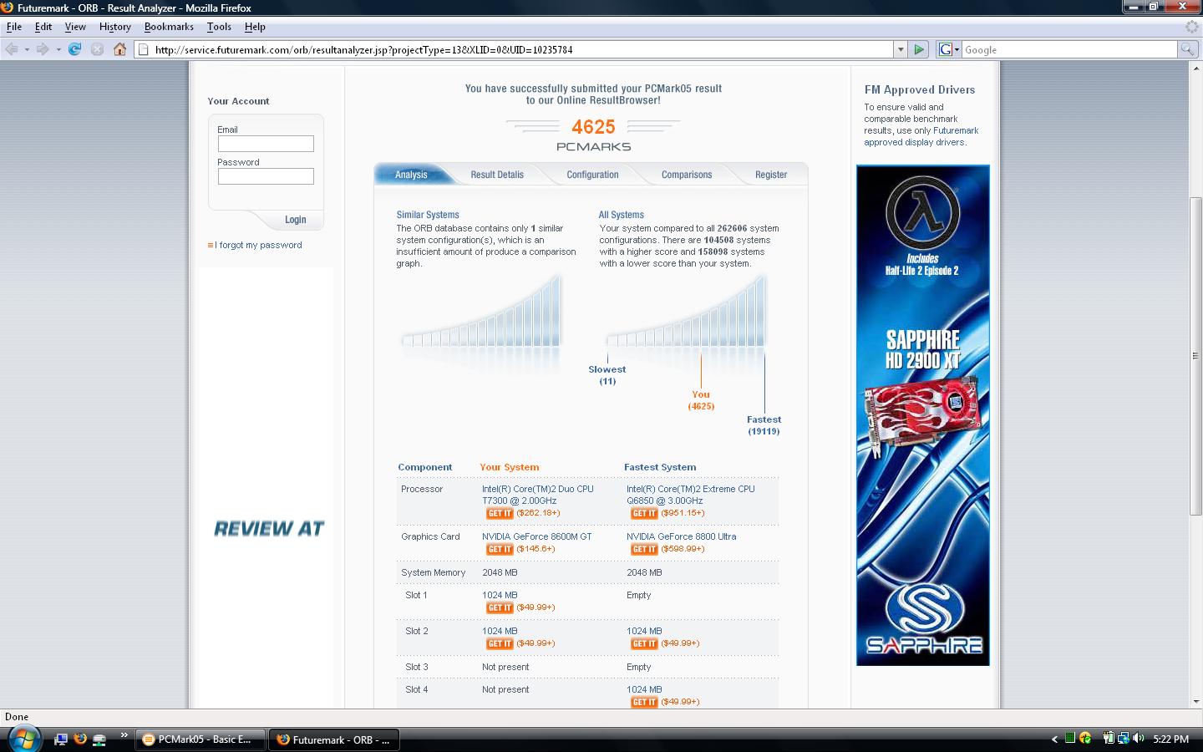This screenshot has width=1203, height=752.
Task: Click the network tray icon
Action: pos(1124,739)
